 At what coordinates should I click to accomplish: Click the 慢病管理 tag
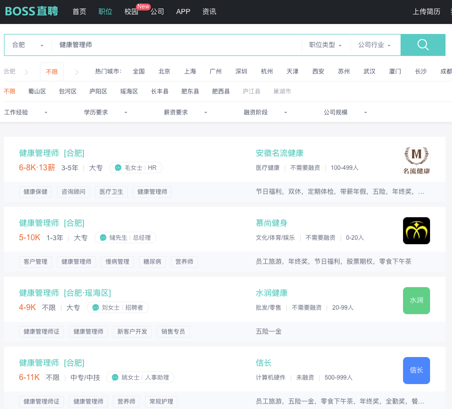117,262
